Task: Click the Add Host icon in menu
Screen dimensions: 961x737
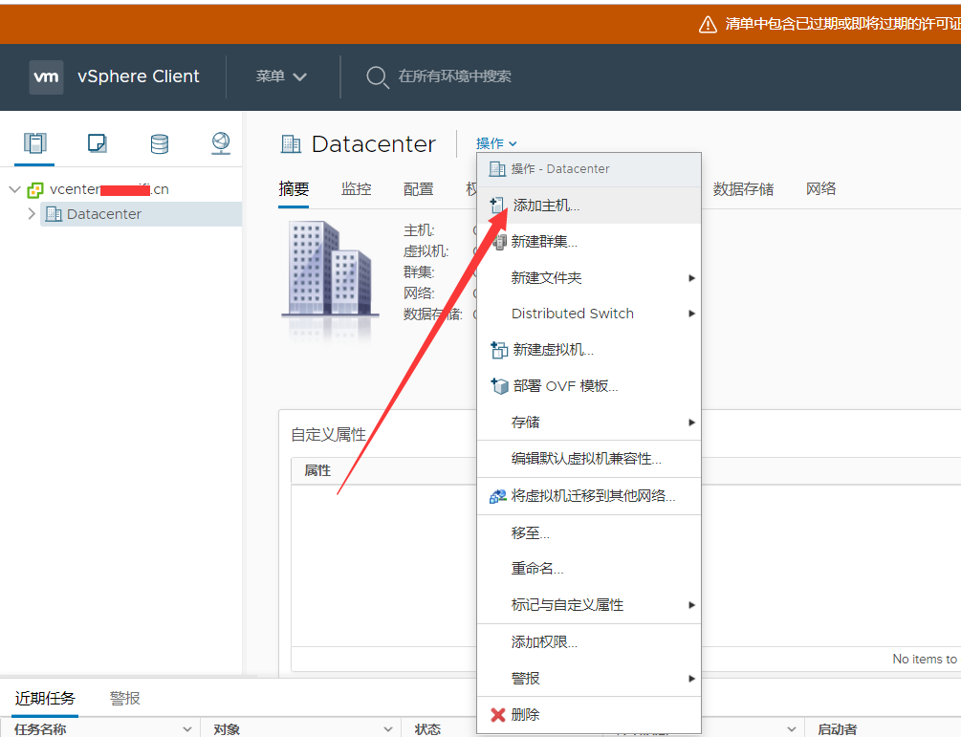Action: click(497, 206)
